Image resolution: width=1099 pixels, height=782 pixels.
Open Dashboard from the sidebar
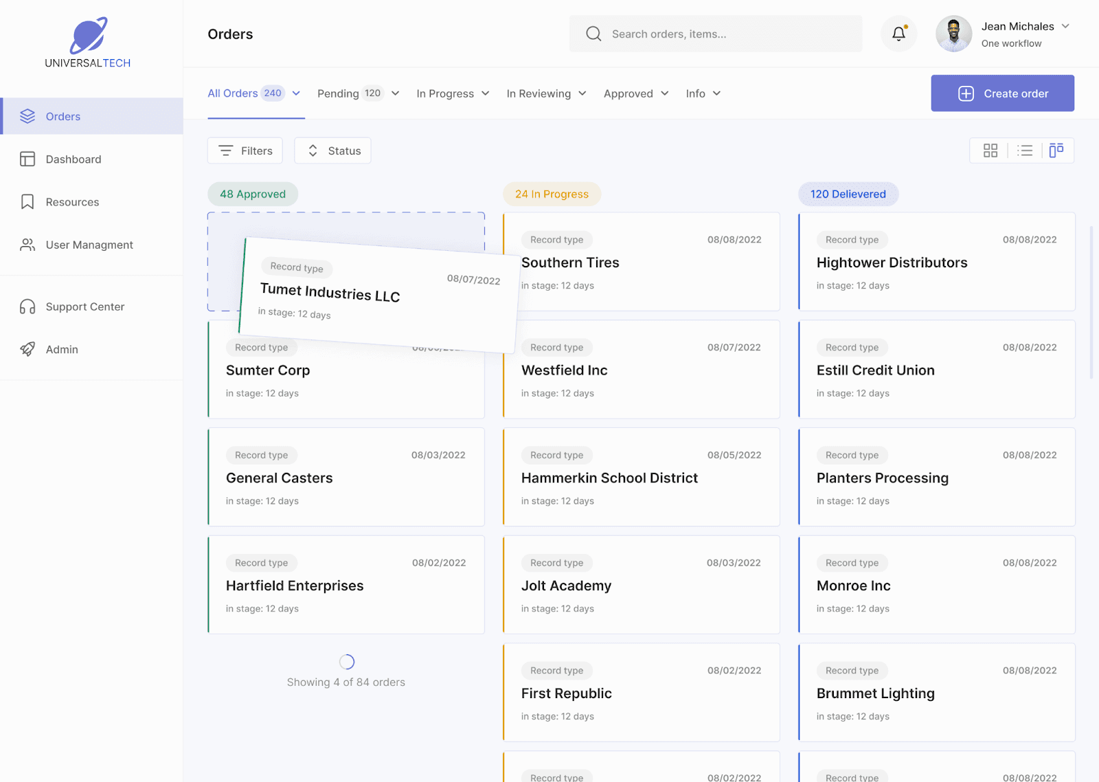tap(91, 159)
